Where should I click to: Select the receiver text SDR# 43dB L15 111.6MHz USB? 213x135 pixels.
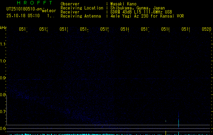pyautogui.click(x=141, y=12)
